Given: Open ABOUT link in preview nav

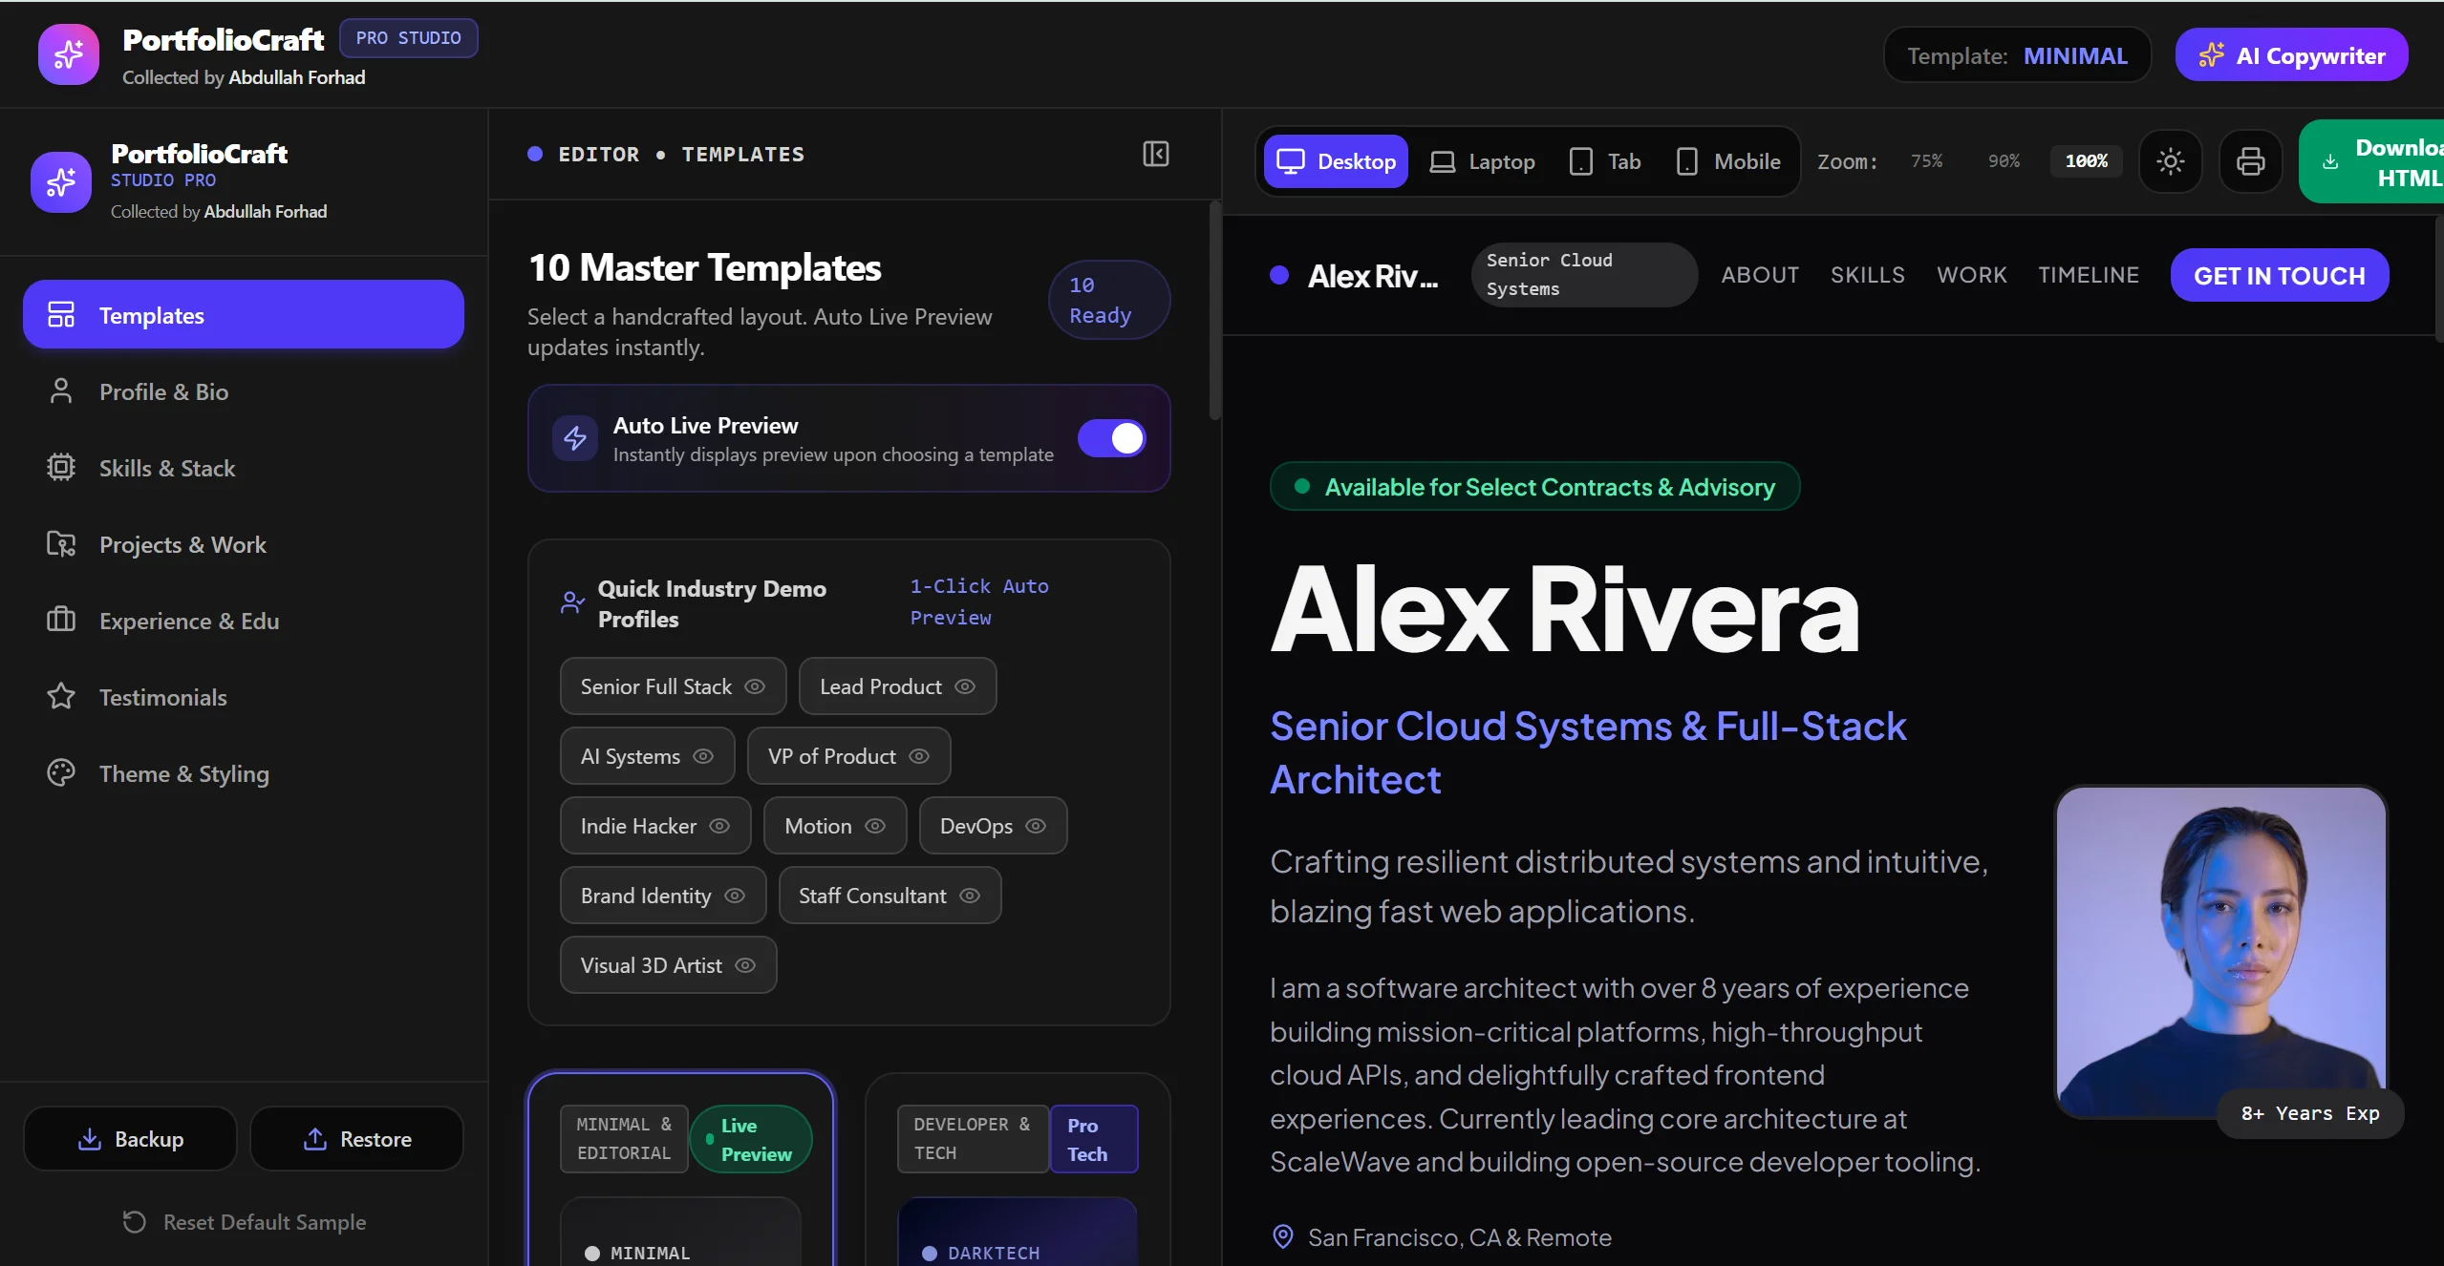Looking at the screenshot, I should (1760, 275).
